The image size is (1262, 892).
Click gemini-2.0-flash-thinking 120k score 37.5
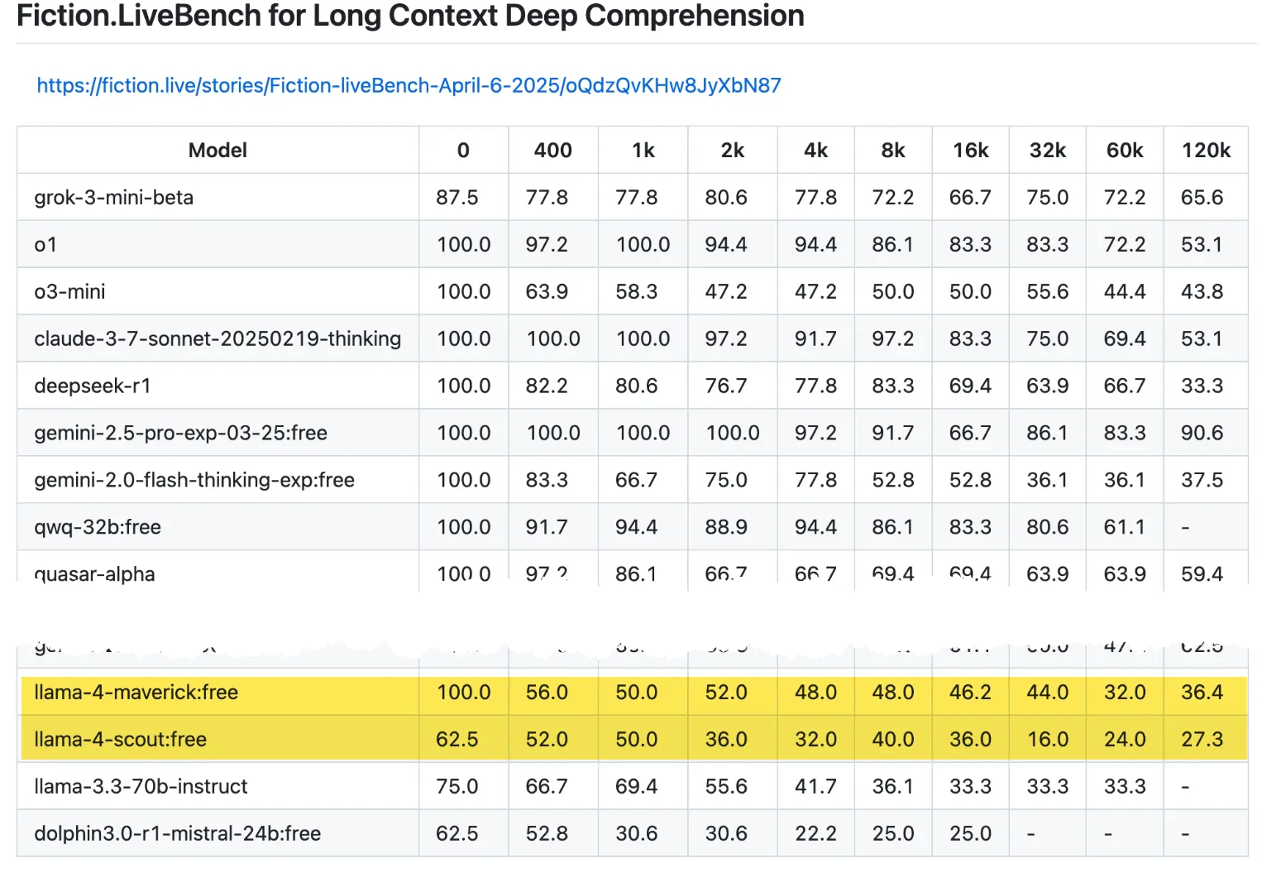[1202, 480]
